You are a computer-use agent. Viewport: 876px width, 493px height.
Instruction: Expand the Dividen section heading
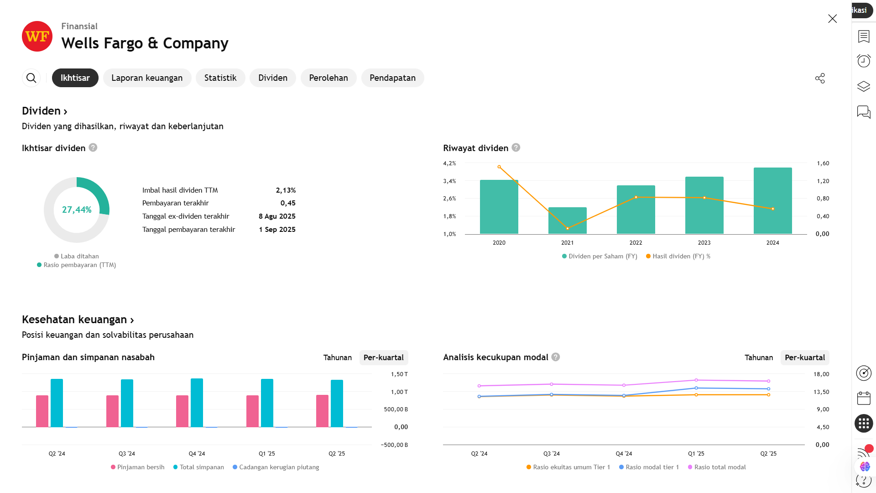click(45, 111)
